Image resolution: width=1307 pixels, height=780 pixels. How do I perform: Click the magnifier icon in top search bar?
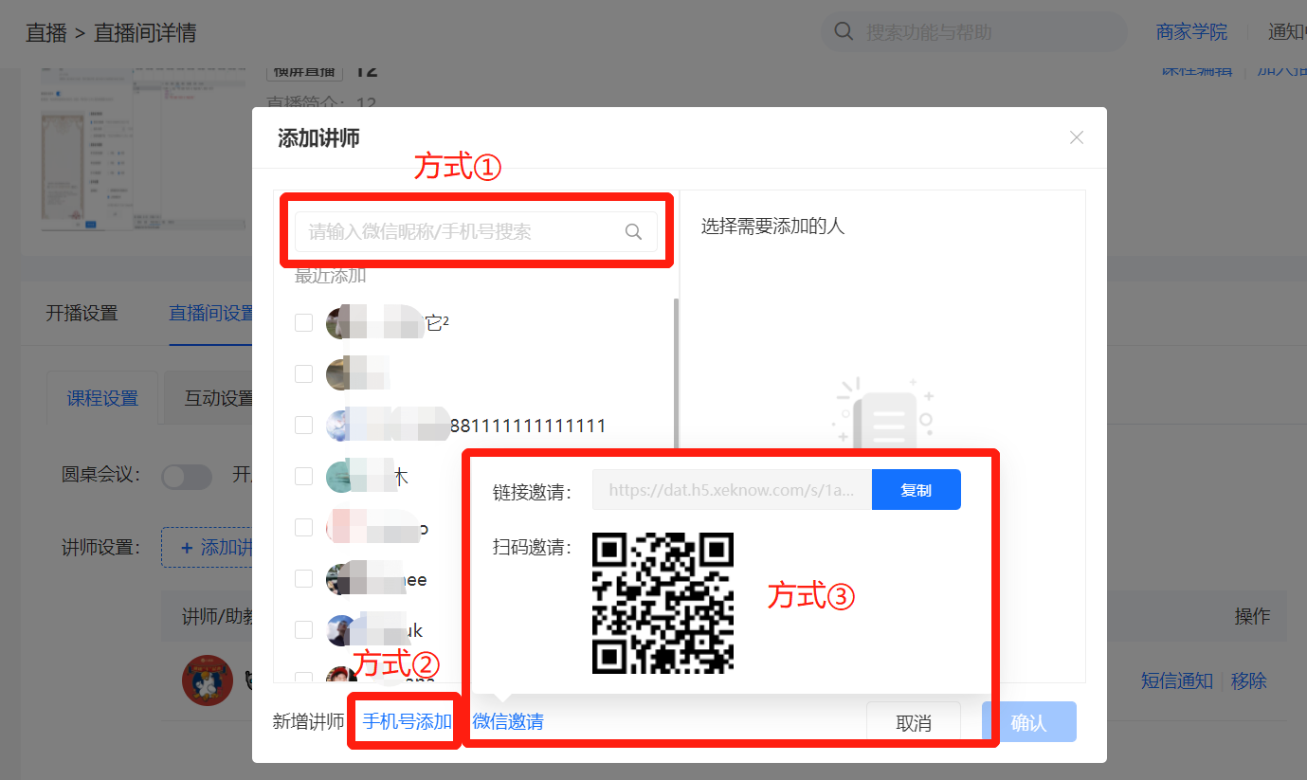point(844,31)
